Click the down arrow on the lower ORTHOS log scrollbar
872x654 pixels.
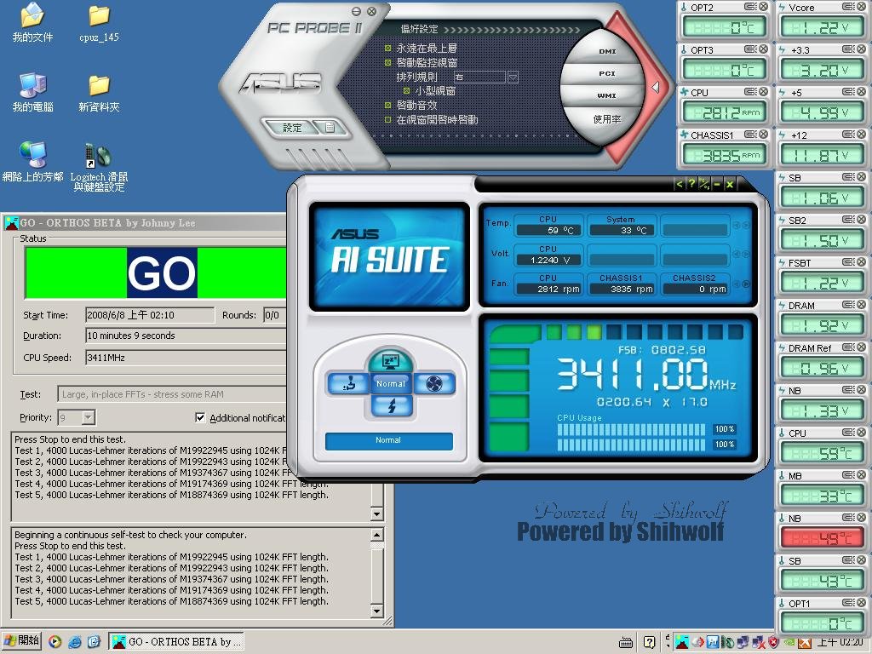point(376,611)
